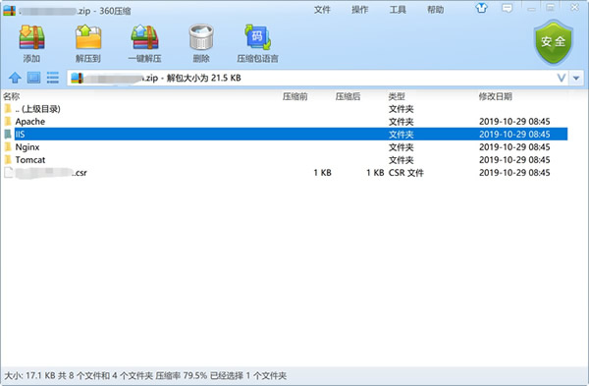The image size is (589, 386).
Task: Expand the address bar path dropdown
Action: [576, 79]
